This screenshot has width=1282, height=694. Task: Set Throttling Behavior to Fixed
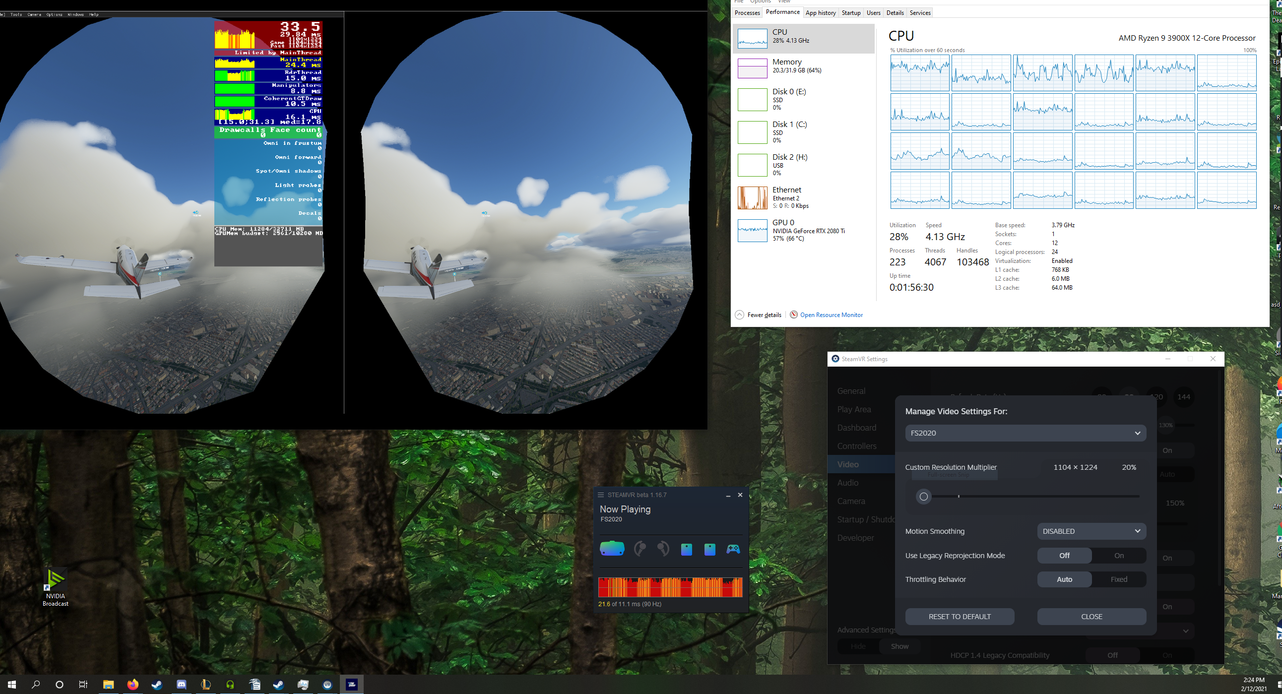(x=1119, y=579)
